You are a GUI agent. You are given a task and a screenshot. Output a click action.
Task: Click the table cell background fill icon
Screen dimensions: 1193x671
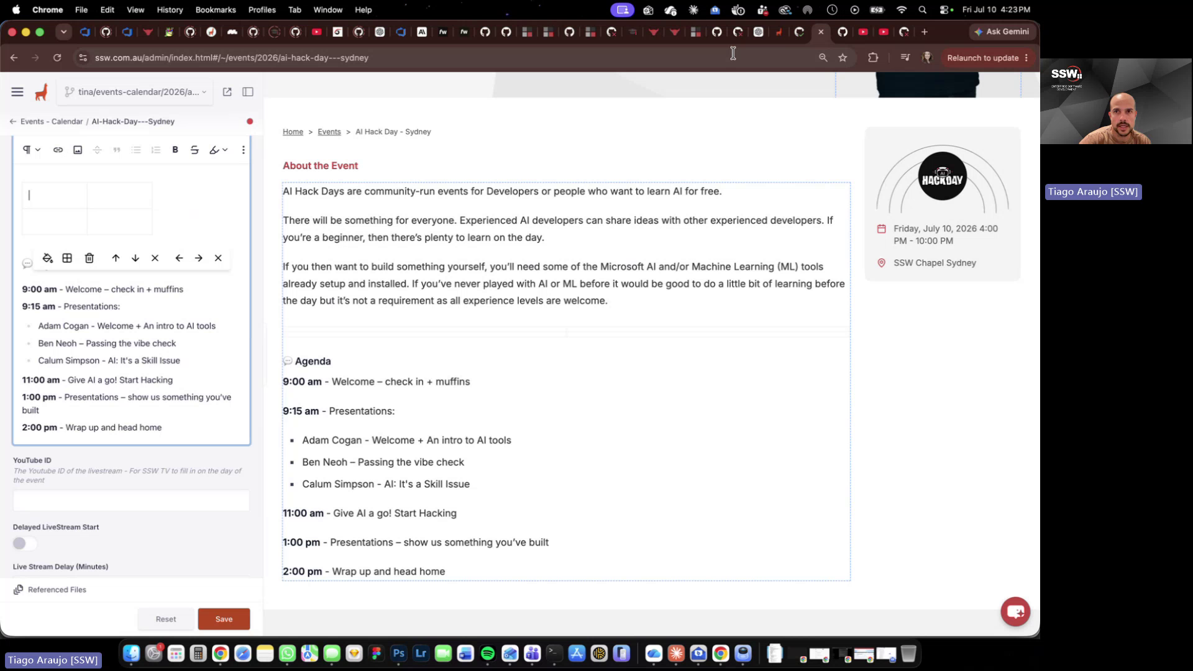(x=48, y=258)
